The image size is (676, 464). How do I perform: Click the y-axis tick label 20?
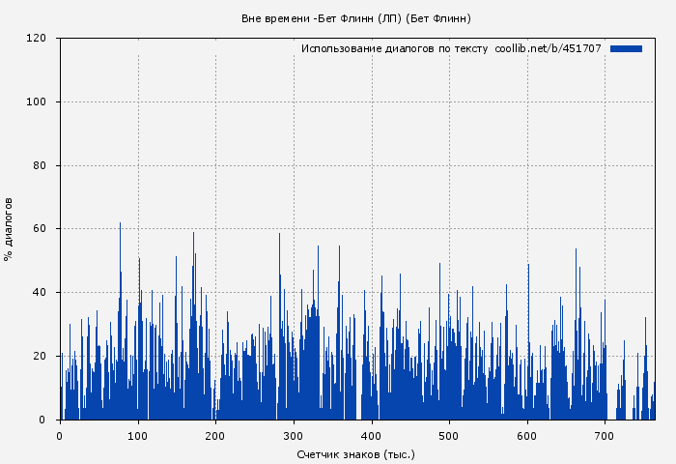(40, 357)
